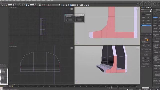Click the Grow selection button
The image size is (160, 90).
[148, 45]
